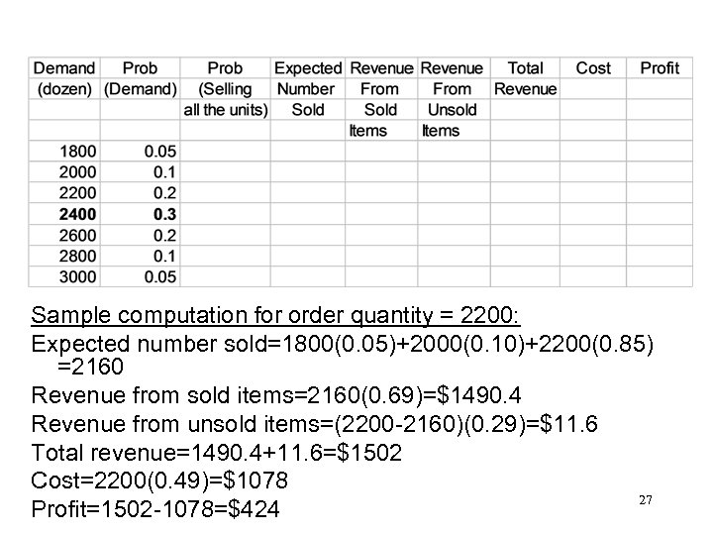Select the bold 2400 demand cell
The height and width of the screenshot is (535, 713).
77,214
